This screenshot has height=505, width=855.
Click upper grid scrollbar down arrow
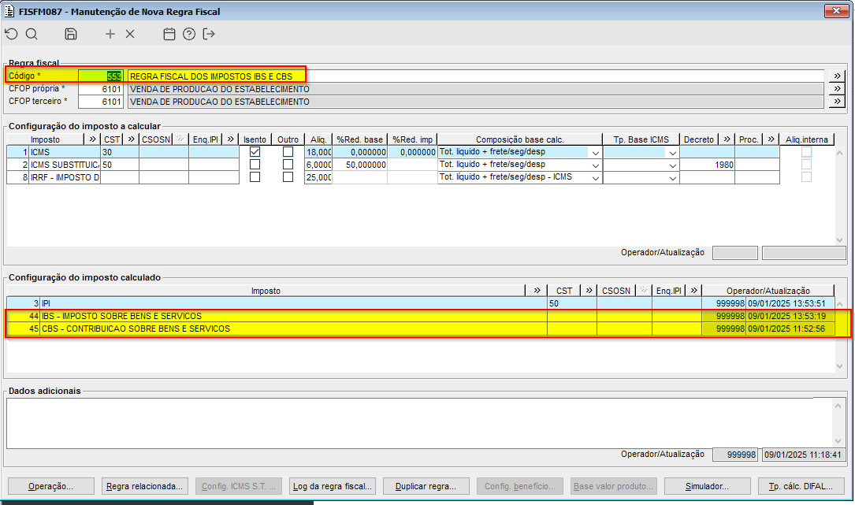point(840,240)
